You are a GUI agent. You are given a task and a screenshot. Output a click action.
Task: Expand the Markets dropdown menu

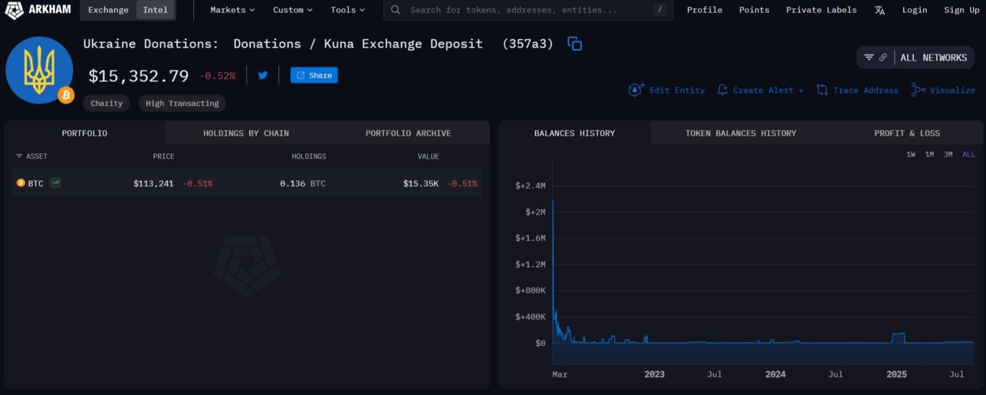click(x=232, y=10)
